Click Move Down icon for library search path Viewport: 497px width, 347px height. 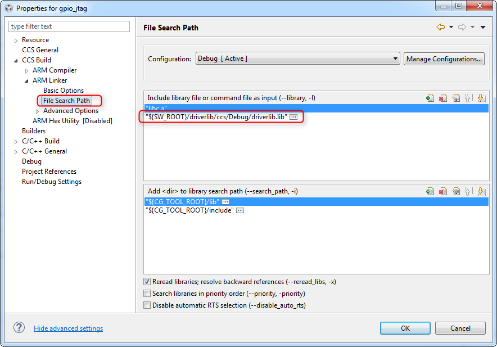481,191
